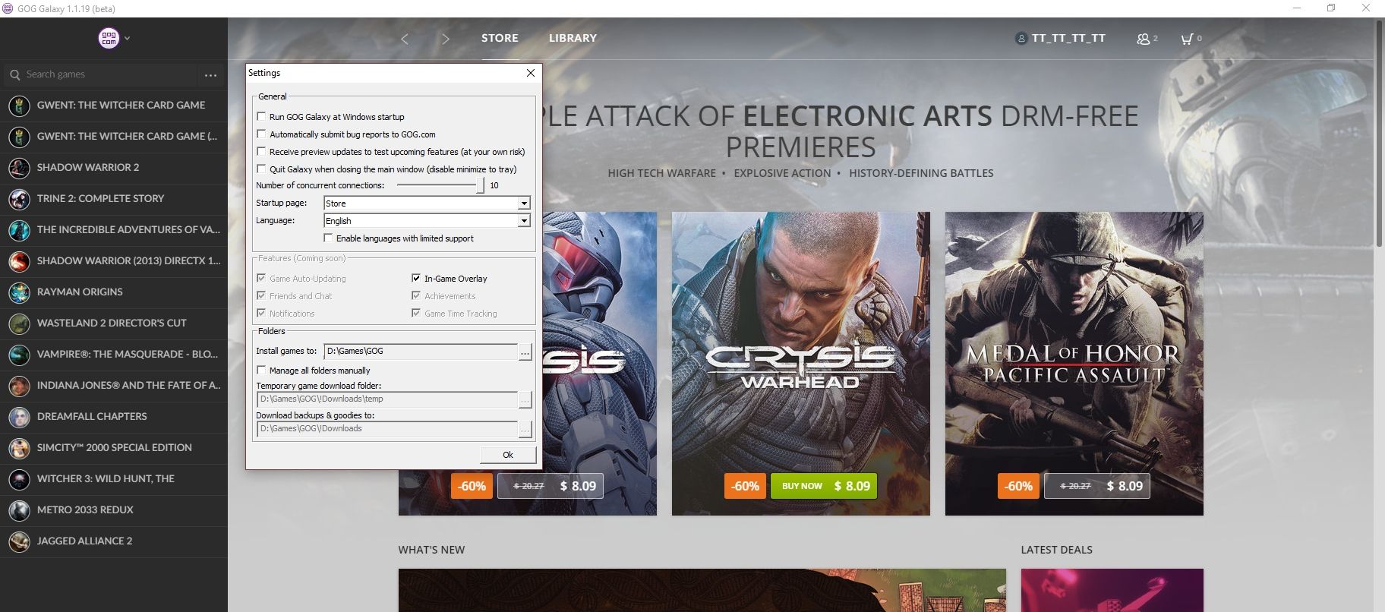The height and width of the screenshot is (612, 1385).
Task: Click the Install games to path field
Action: 421,352
